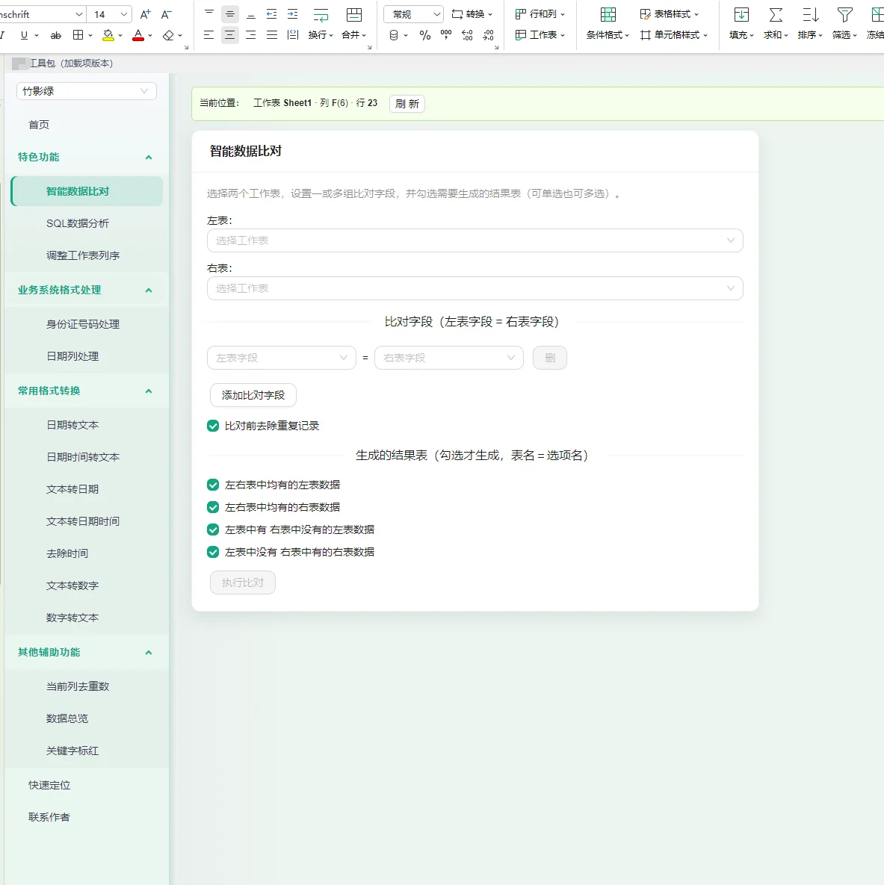Click distributed alignment icon
884x885 pixels.
[293, 35]
